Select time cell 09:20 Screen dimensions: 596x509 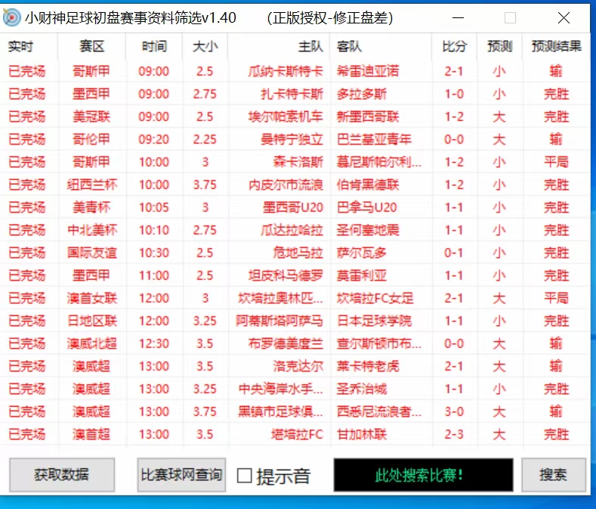pyautogui.click(x=153, y=139)
